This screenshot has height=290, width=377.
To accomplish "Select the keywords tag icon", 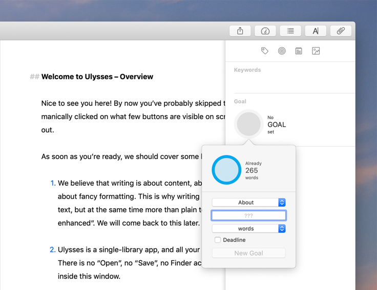I will (265, 51).
